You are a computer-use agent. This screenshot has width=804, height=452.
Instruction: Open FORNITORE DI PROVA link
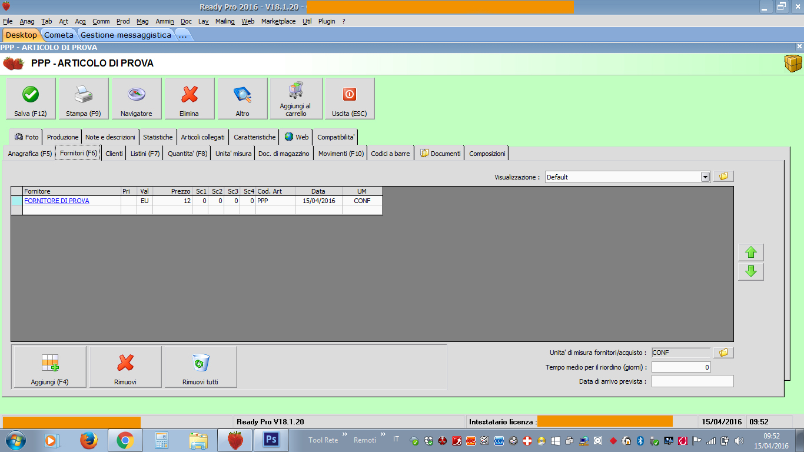tap(57, 201)
